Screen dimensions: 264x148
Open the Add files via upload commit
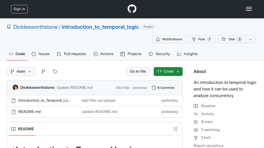pyautogui.click(x=98, y=101)
